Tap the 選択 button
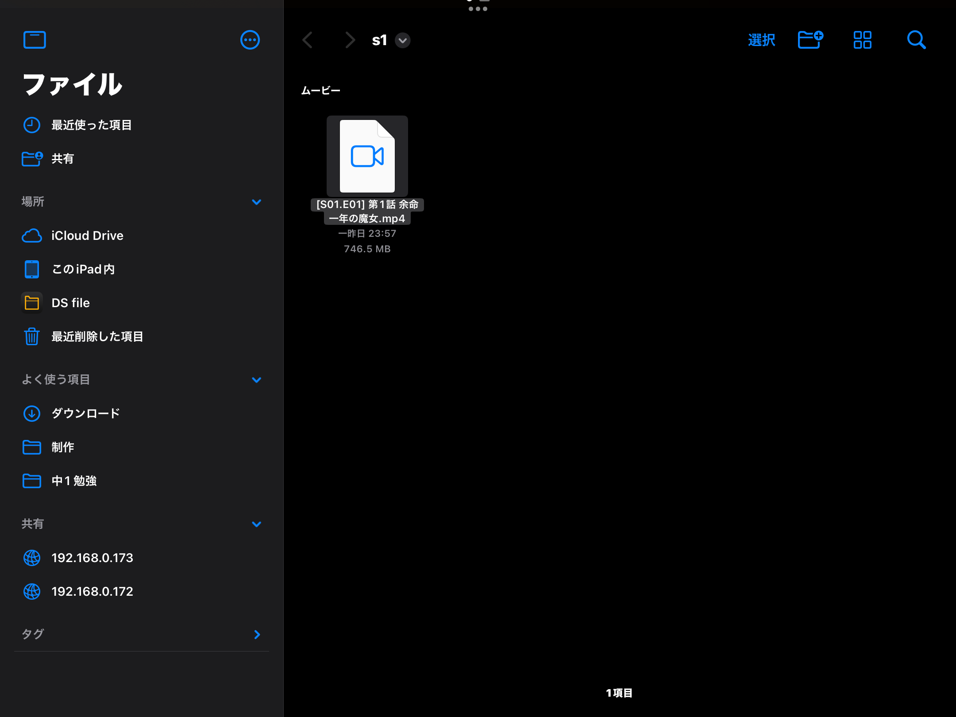Screen dimensions: 956x717 [761, 40]
